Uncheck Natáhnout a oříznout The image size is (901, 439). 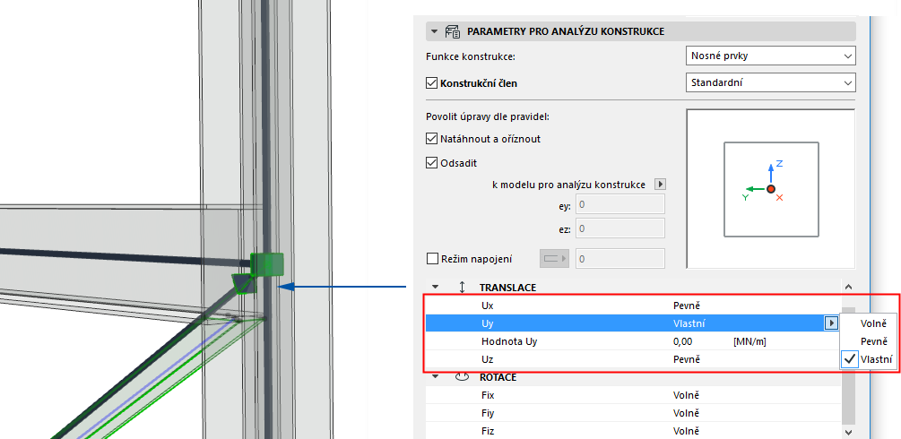(x=431, y=139)
